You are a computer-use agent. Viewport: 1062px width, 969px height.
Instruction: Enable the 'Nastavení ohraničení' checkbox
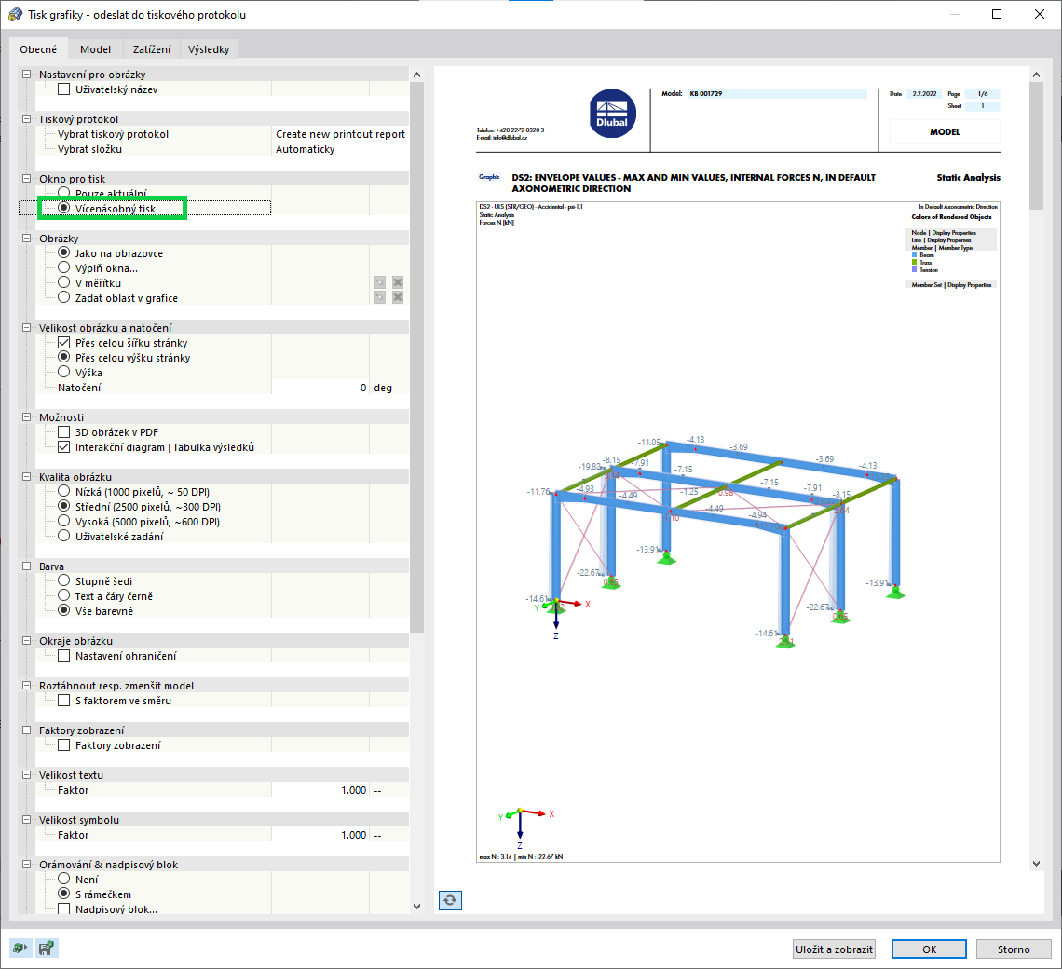pyautogui.click(x=63, y=655)
